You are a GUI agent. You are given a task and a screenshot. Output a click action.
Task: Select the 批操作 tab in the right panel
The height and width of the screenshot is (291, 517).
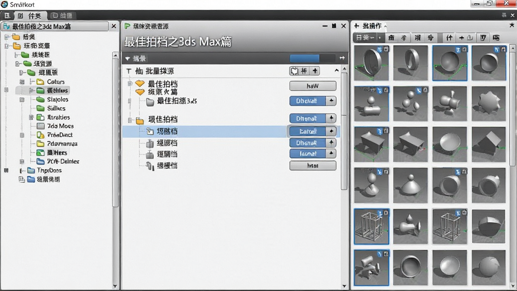point(372,26)
